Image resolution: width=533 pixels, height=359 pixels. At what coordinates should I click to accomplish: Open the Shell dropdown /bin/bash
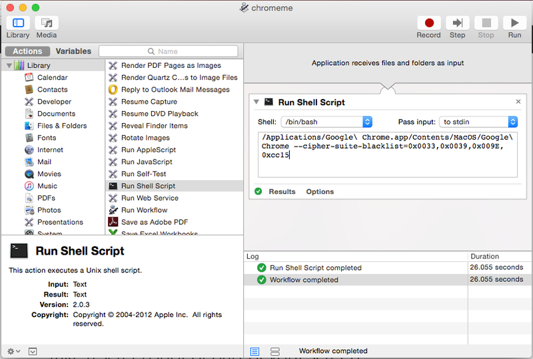(x=326, y=122)
